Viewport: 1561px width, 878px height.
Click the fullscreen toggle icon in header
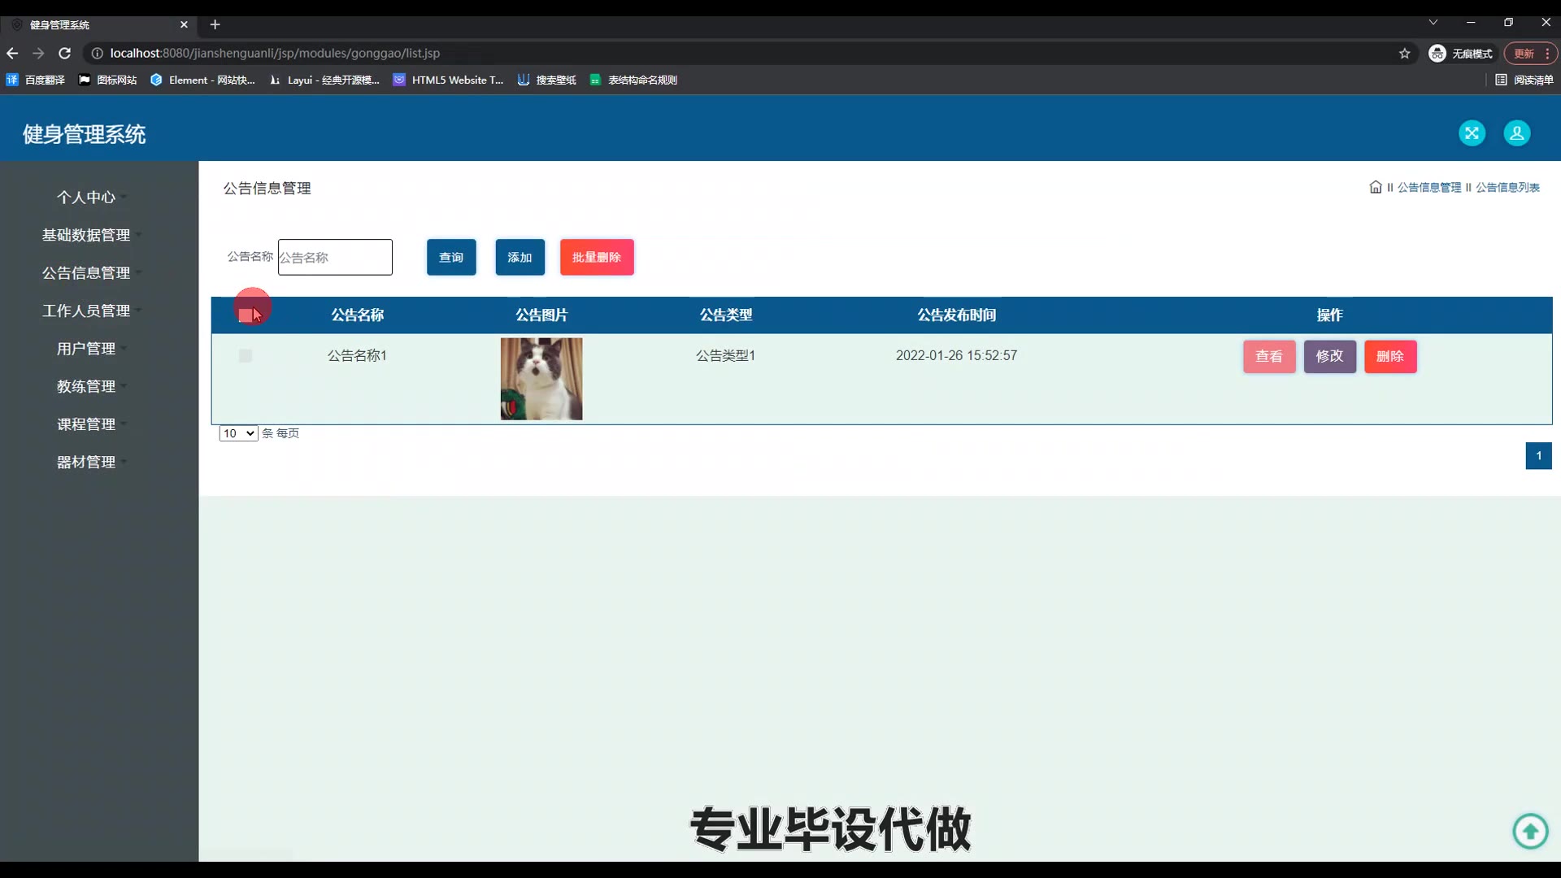(1472, 133)
